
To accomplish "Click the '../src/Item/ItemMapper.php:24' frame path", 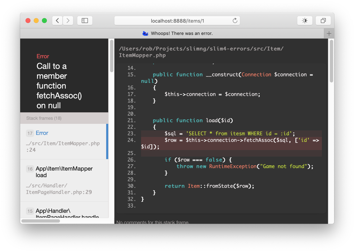I will click(x=63, y=147).
